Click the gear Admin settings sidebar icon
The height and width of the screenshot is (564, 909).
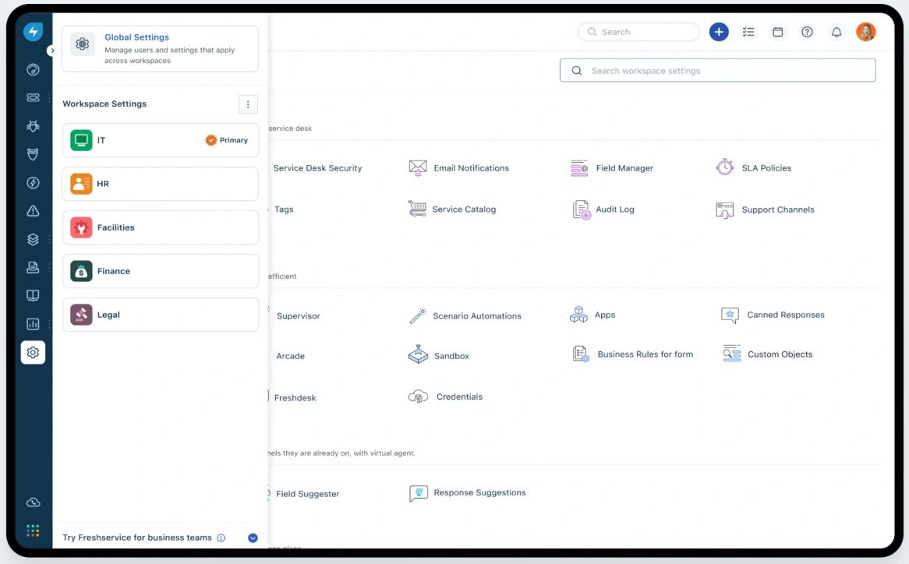(33, 352)
